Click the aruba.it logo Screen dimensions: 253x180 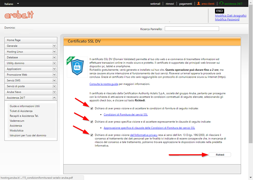point(19,15)
